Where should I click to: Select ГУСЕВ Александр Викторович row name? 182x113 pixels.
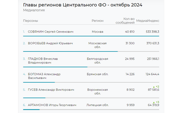point(51,90)
